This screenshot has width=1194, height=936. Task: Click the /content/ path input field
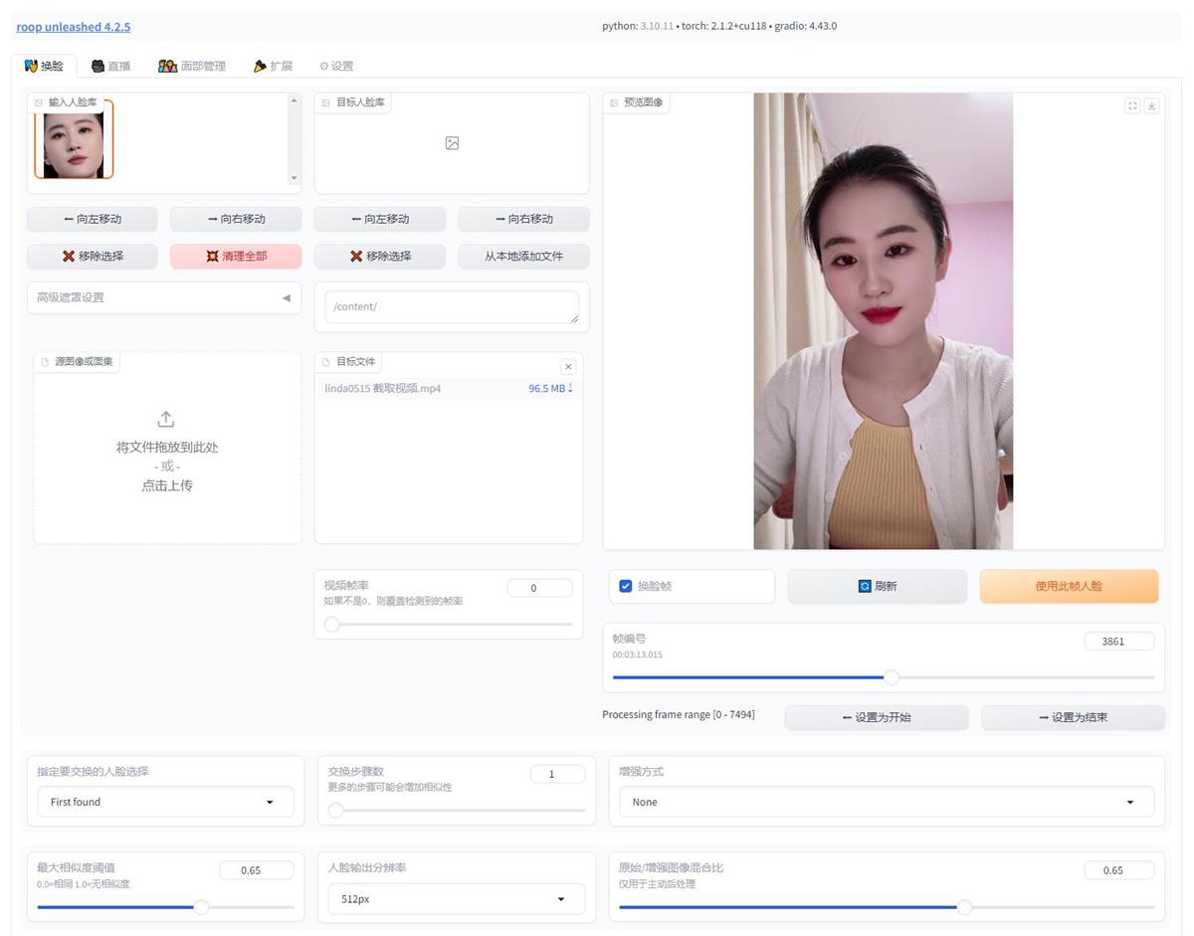pos(452,306)
